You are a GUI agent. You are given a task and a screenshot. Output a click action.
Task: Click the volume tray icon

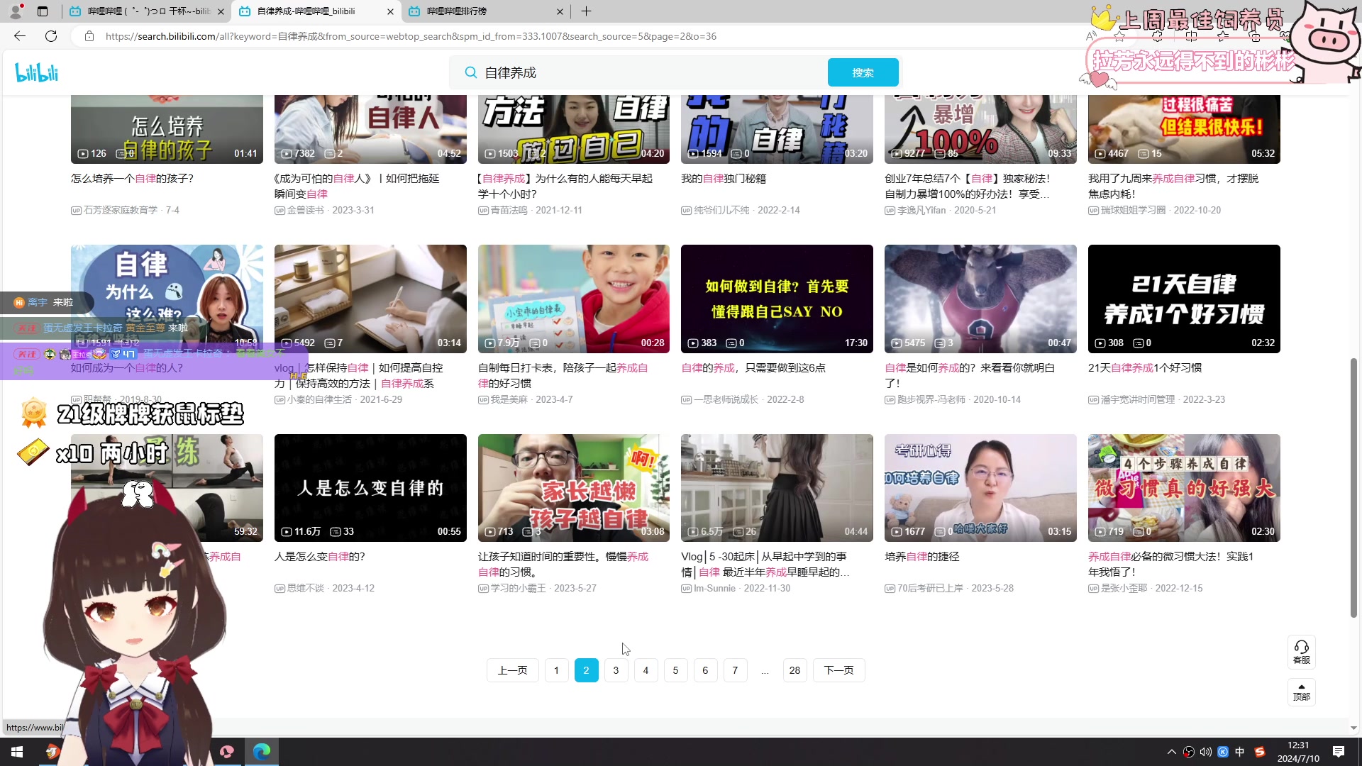coord(1206,752)
